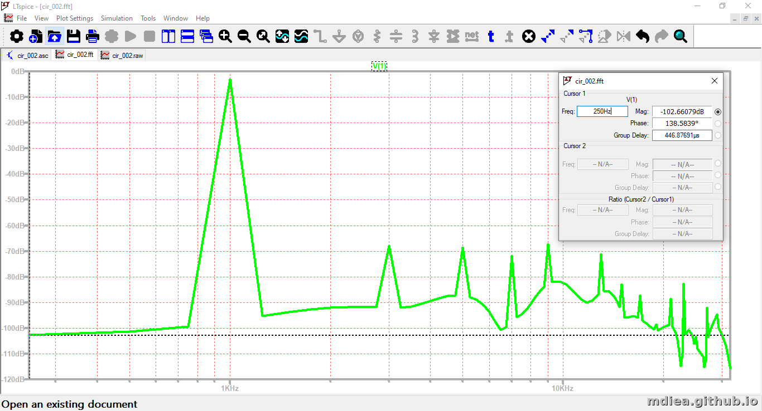Create a new schematic from toolbar
The height and width of the screenshot is (411, 762).
[35, 37]
